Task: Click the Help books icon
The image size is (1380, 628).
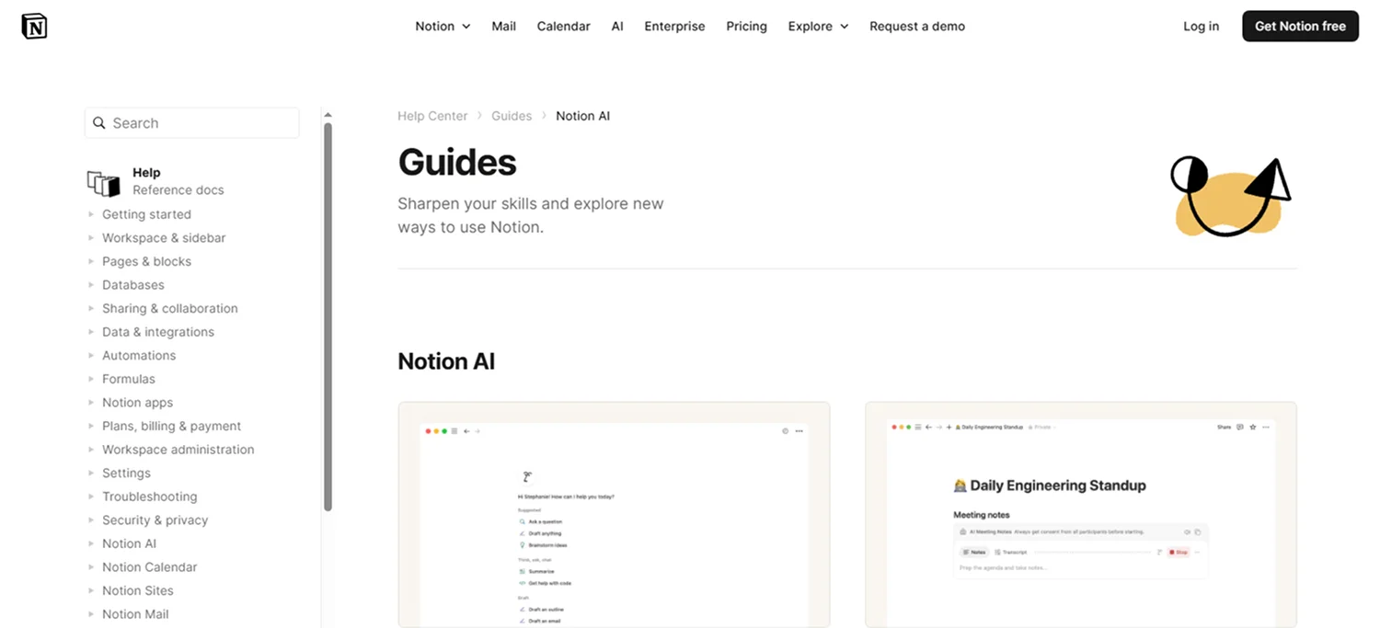Action: pyautogui.click(x=104, y=183)
